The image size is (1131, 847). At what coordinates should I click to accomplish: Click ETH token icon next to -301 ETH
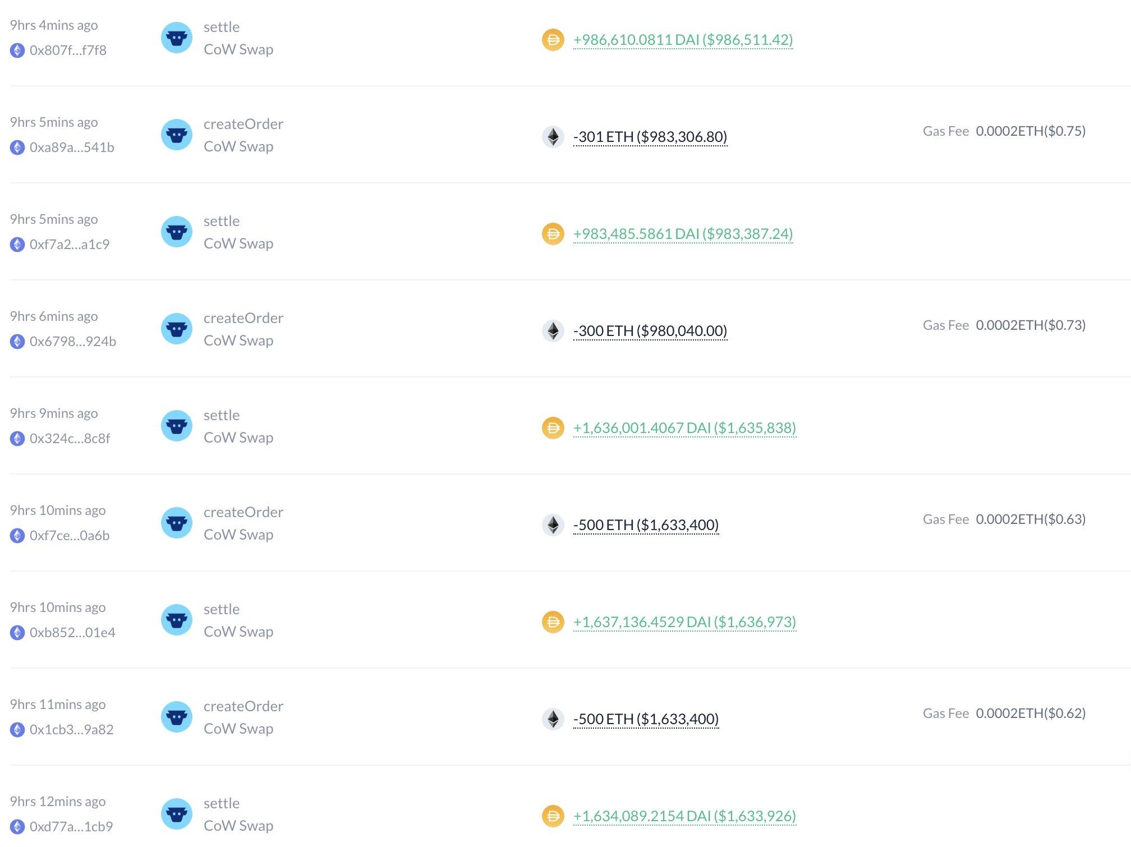point(553,137)
